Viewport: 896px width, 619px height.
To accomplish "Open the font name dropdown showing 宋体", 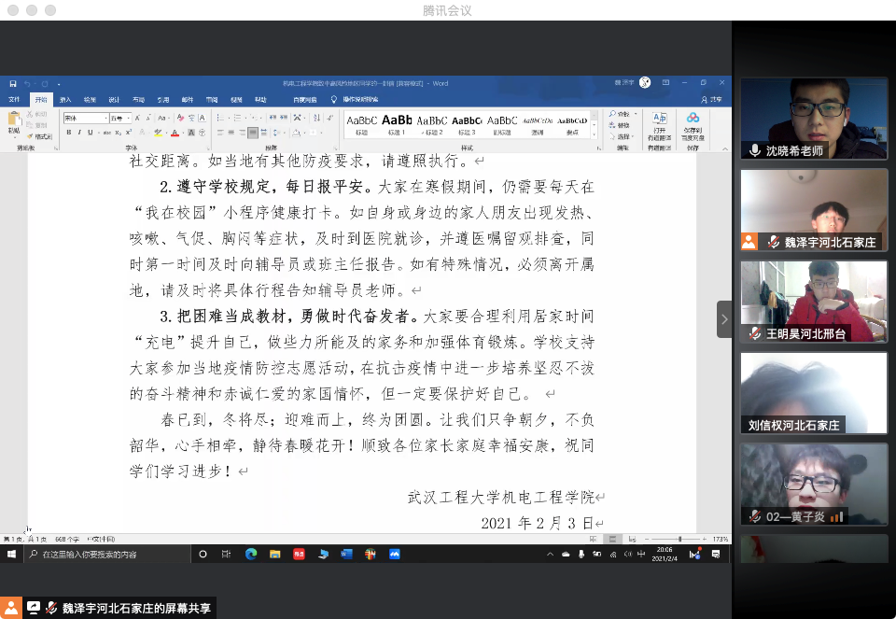I will point(86,119).
